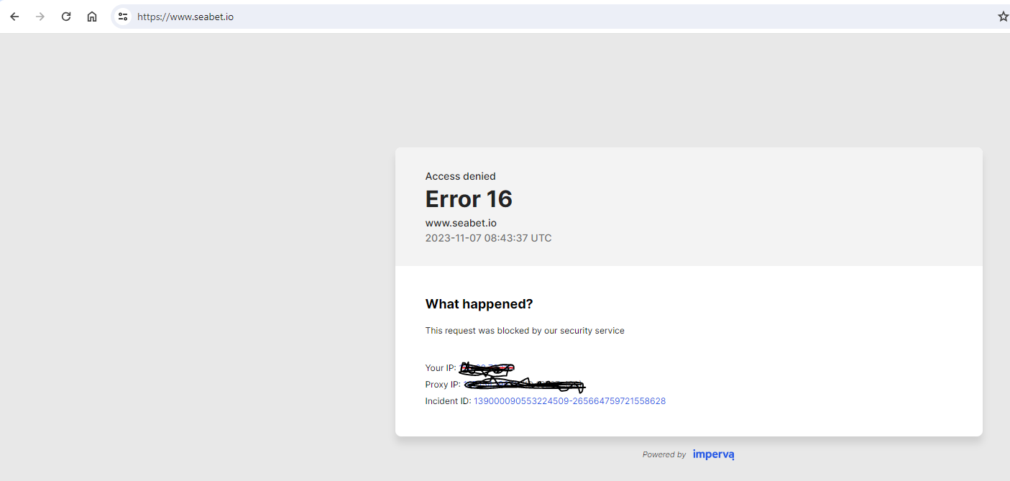Select the "Proxy IP:" label
The image size is (1010, 481).
coord(443,385)
